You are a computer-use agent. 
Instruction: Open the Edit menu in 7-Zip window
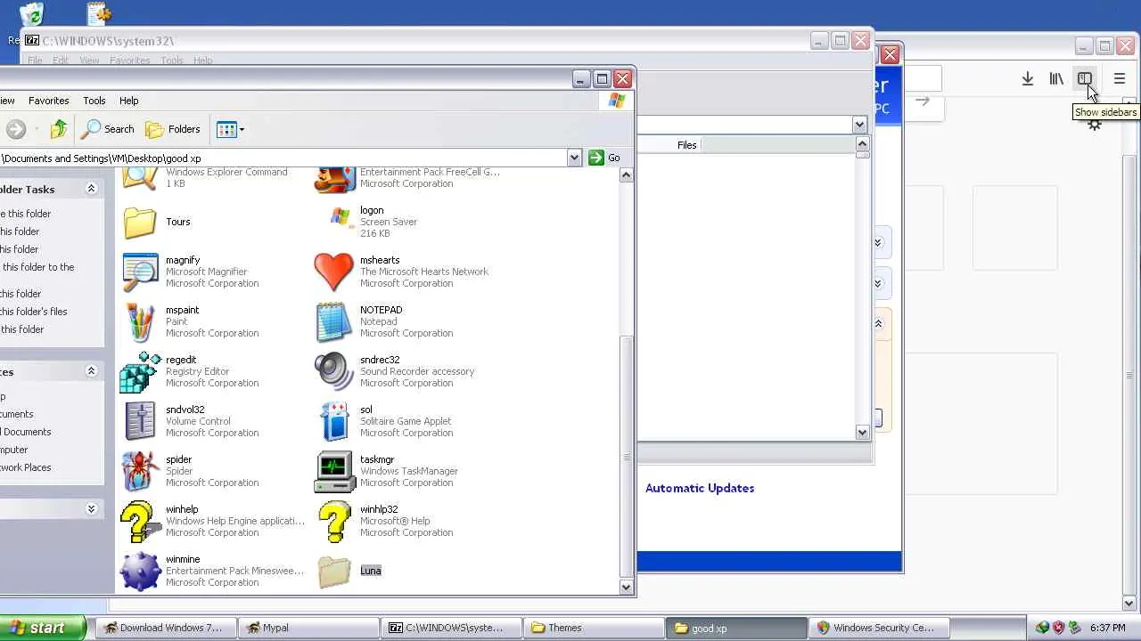(61, 61)
